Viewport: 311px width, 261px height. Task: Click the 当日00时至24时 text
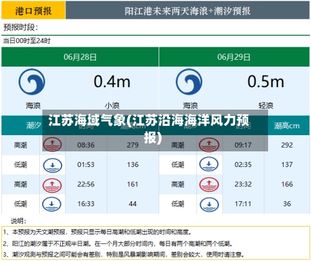pyautogui.click(x=27, y=40)
